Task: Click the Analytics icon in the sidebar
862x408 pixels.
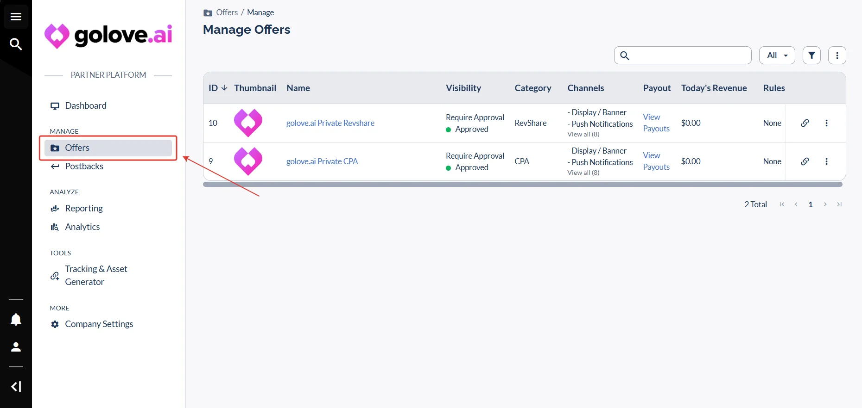Action: tap(55, 227)
